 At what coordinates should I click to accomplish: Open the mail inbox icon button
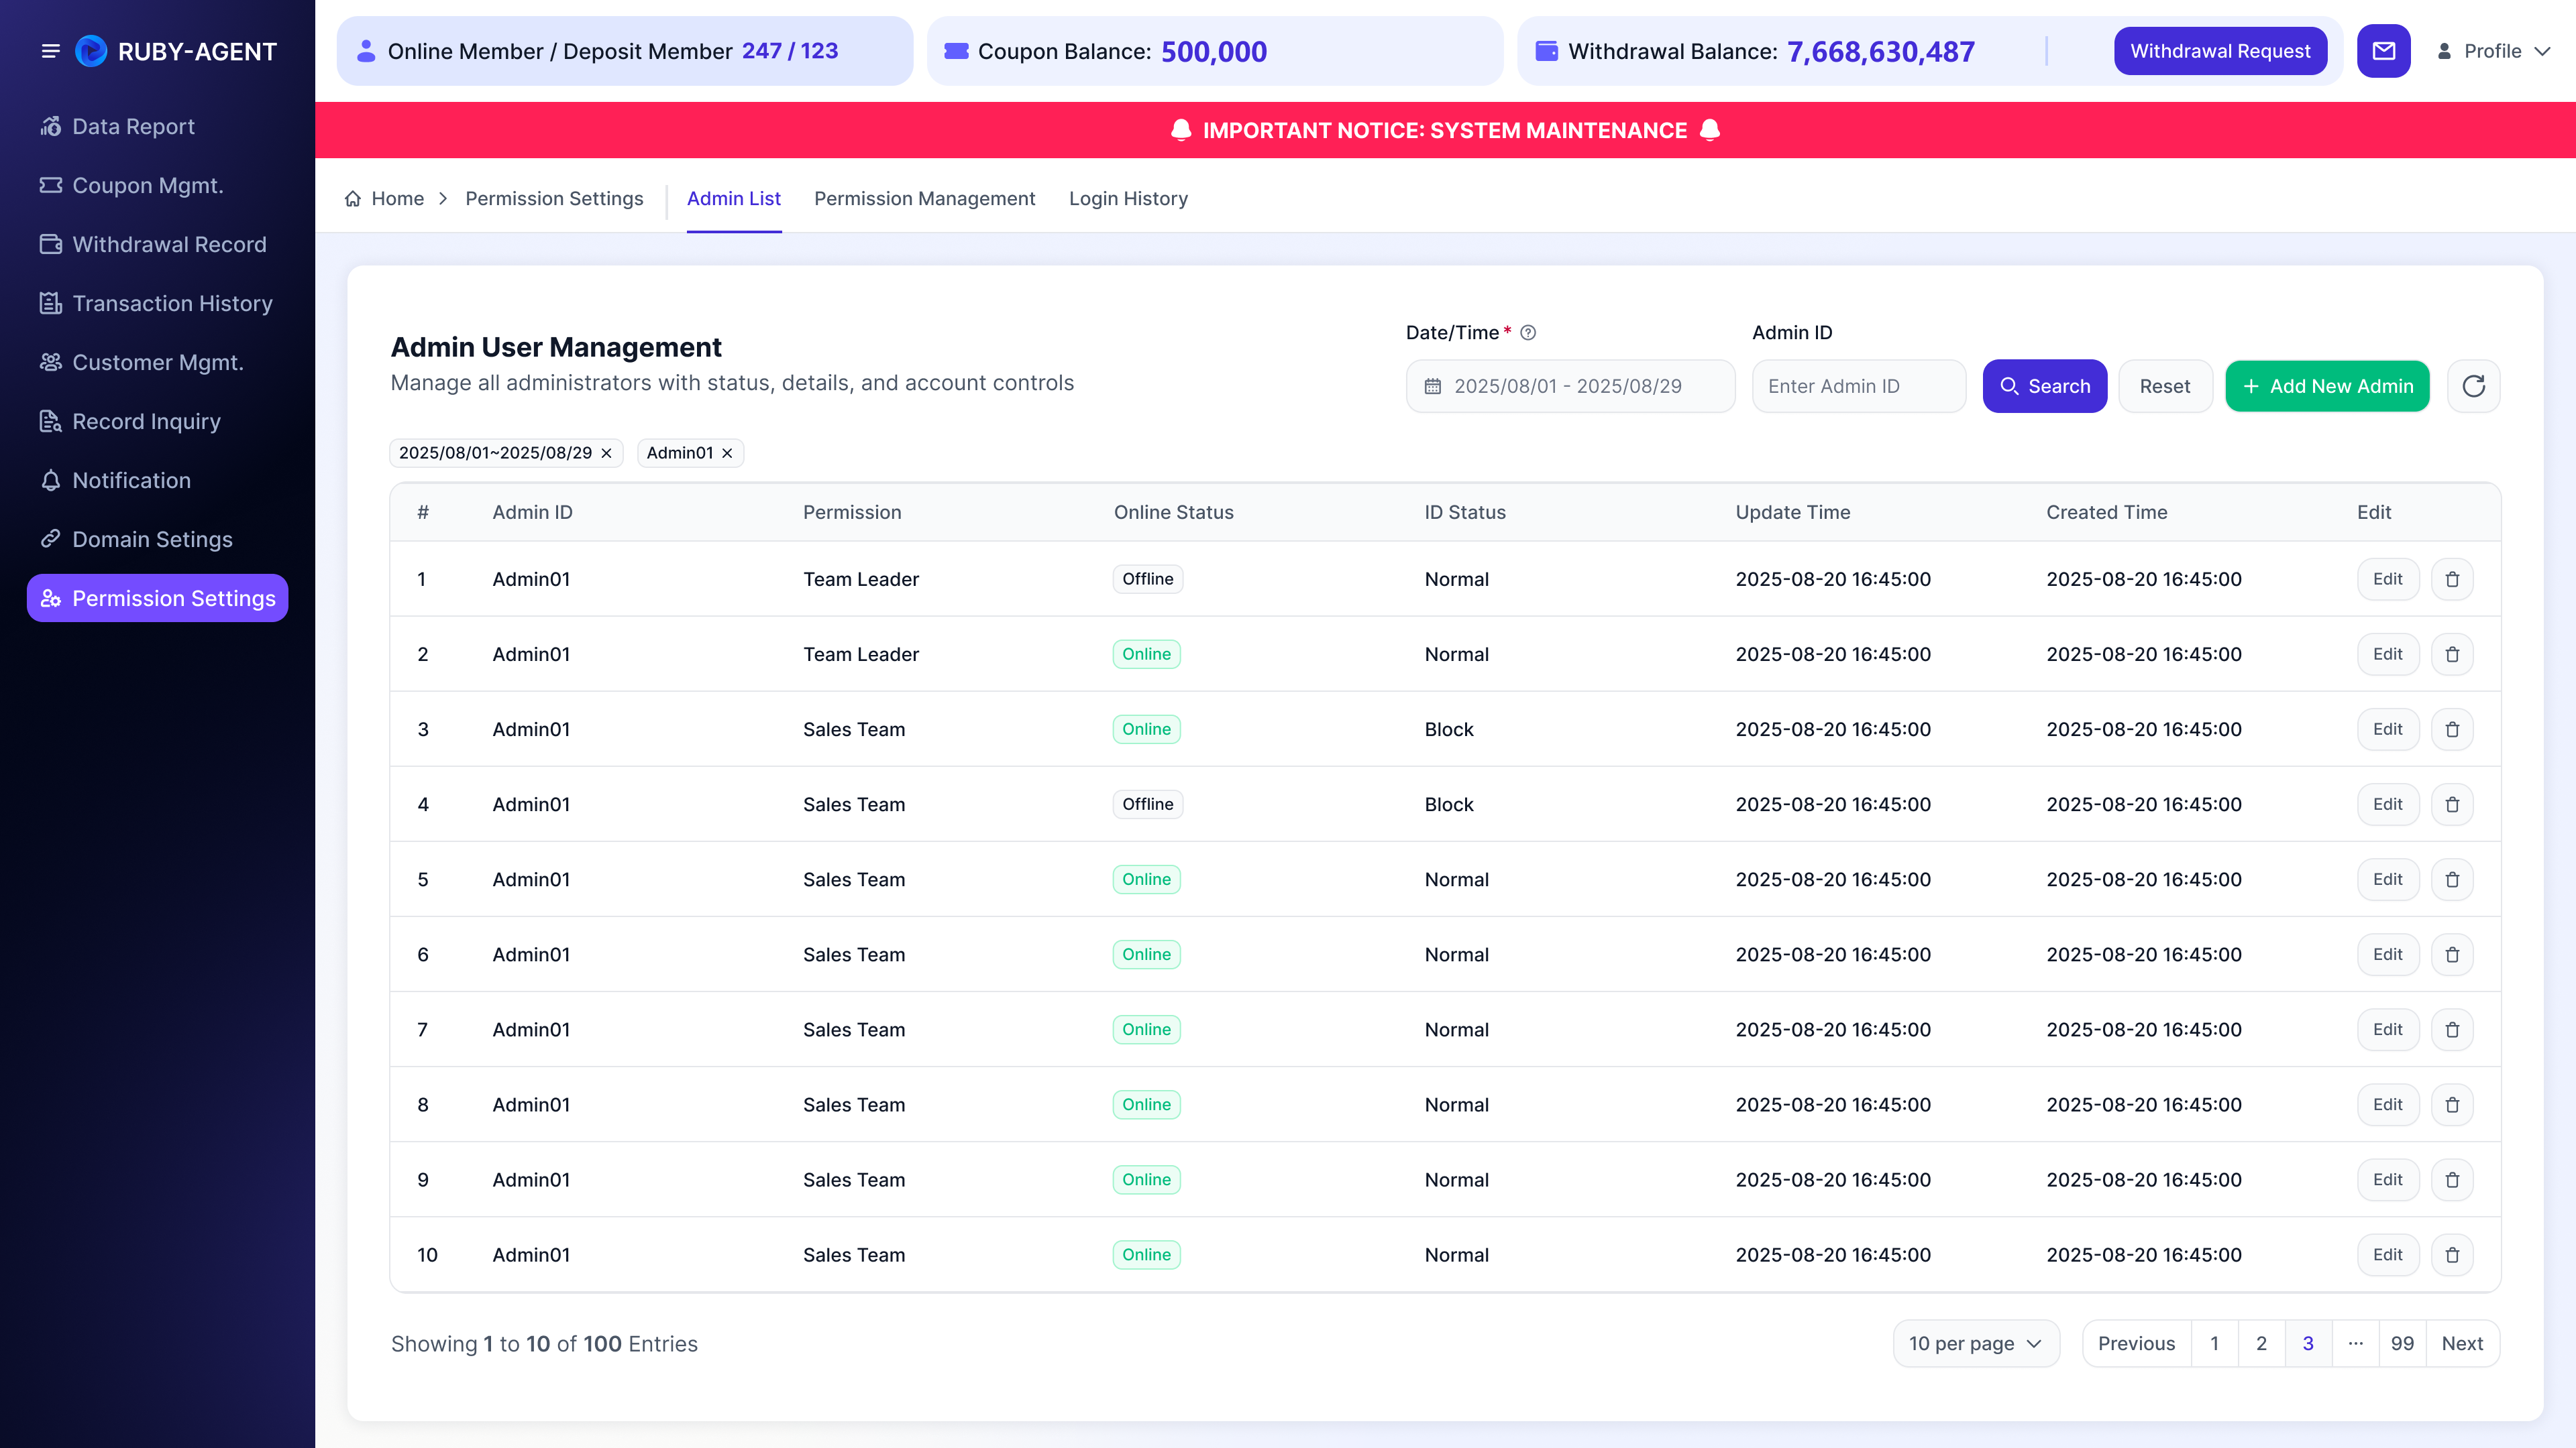coord(2383,51)
